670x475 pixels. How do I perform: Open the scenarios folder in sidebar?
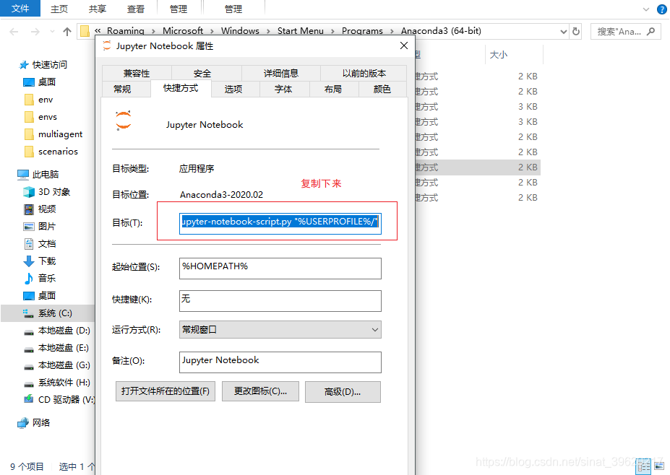point(51,152)
